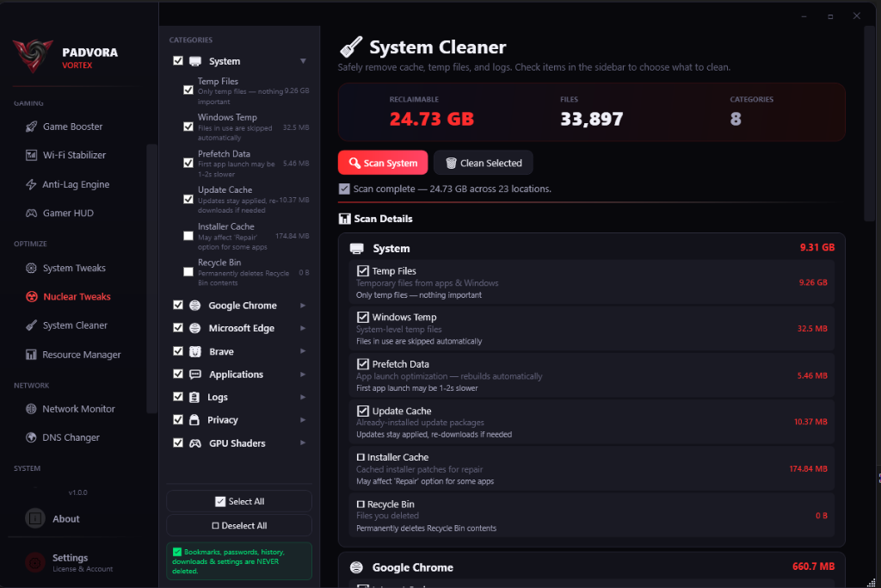Click the Applications category icon

tap(195, 374)
